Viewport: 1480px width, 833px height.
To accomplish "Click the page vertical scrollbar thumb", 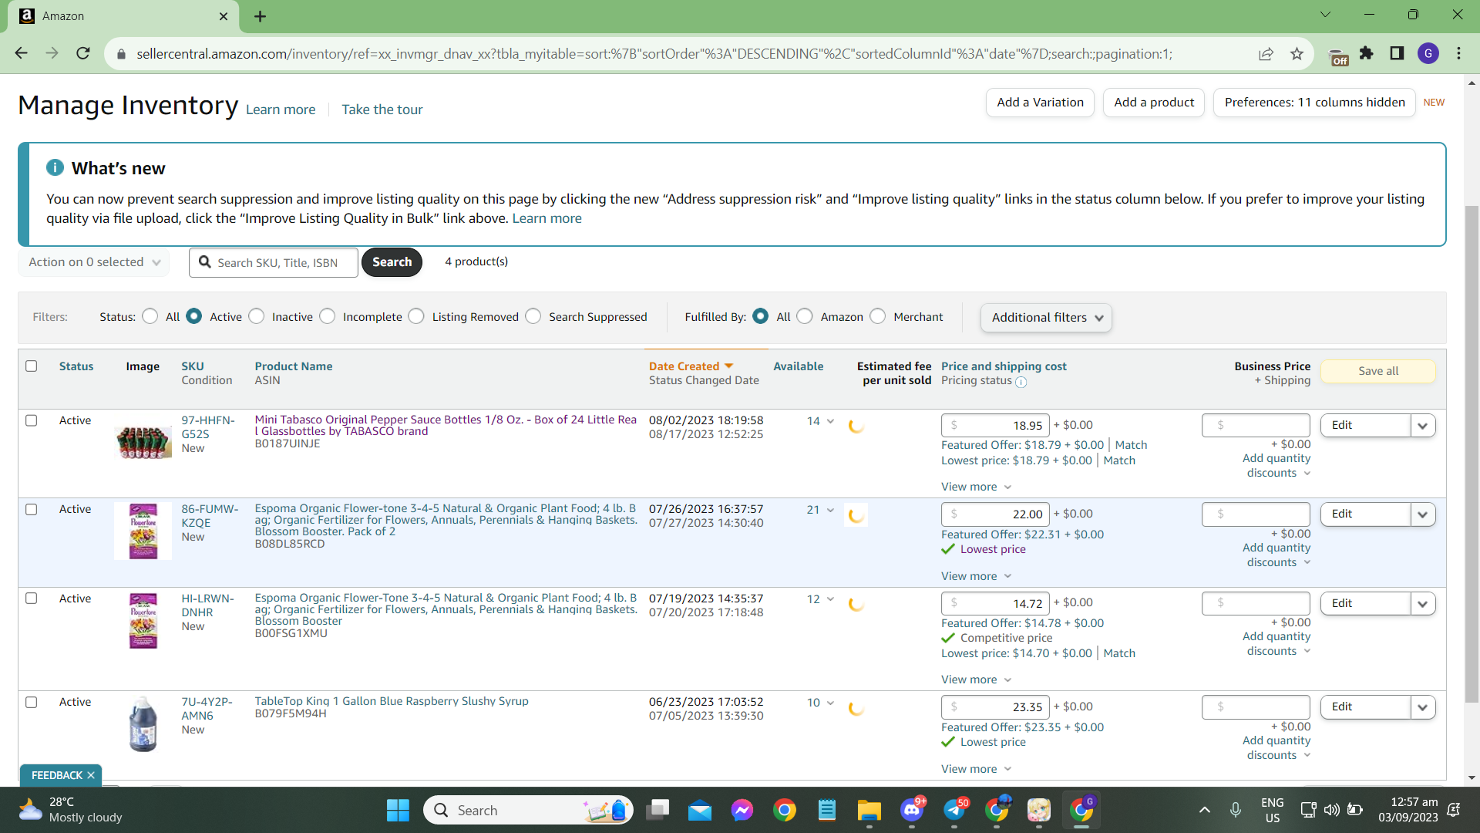I will pos(1472,455).
